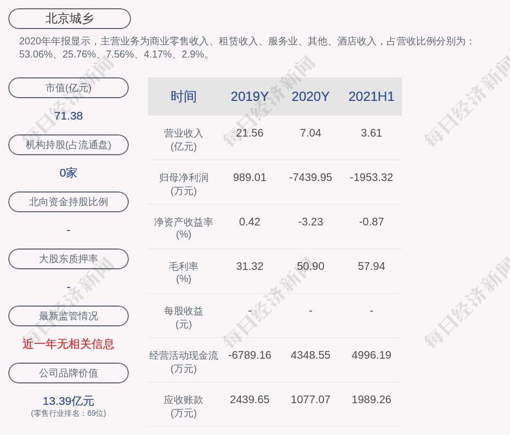The width and height of the screenshot is (510, 435).
Task: Click the 机构持股(占流通盘) label
Action: click(x=69, y=145)
